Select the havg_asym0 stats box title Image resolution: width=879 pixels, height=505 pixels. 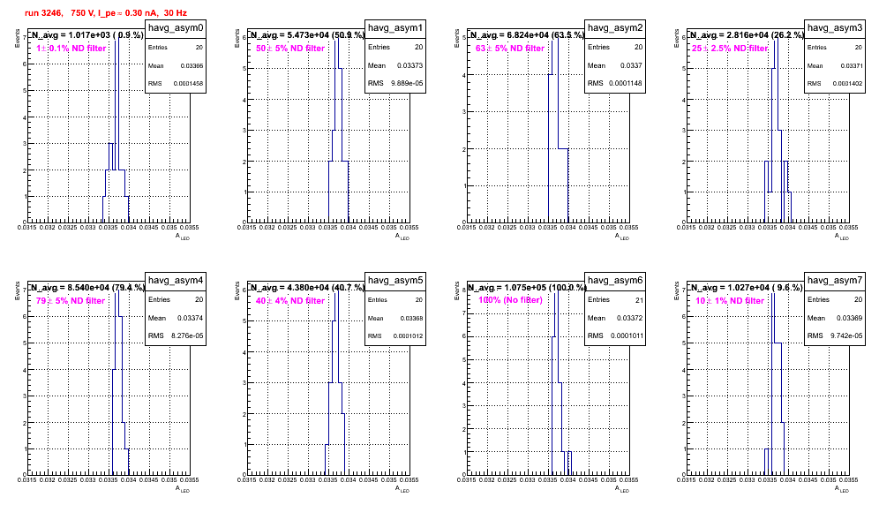click(176, 28)
